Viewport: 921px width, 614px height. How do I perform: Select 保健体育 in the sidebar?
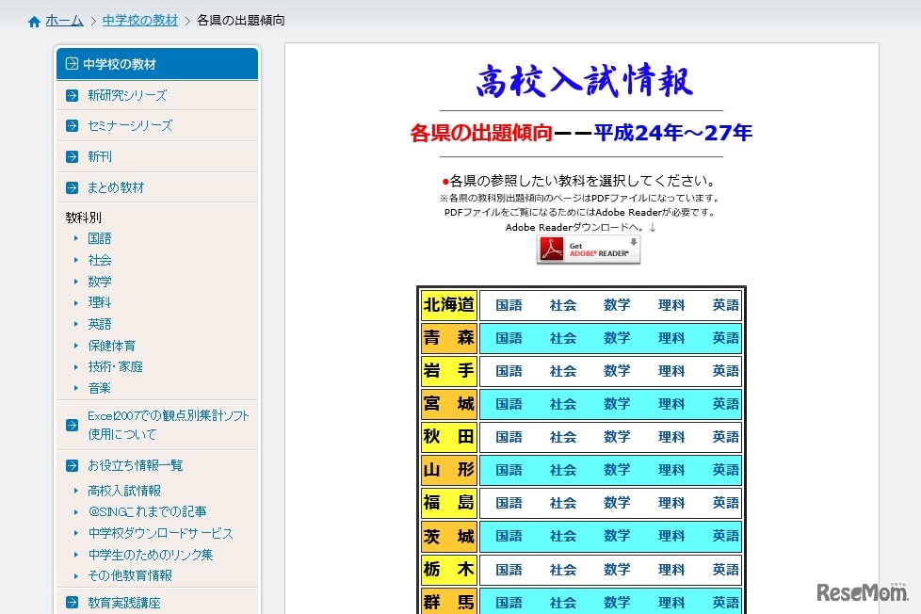(x=112, y=346)
